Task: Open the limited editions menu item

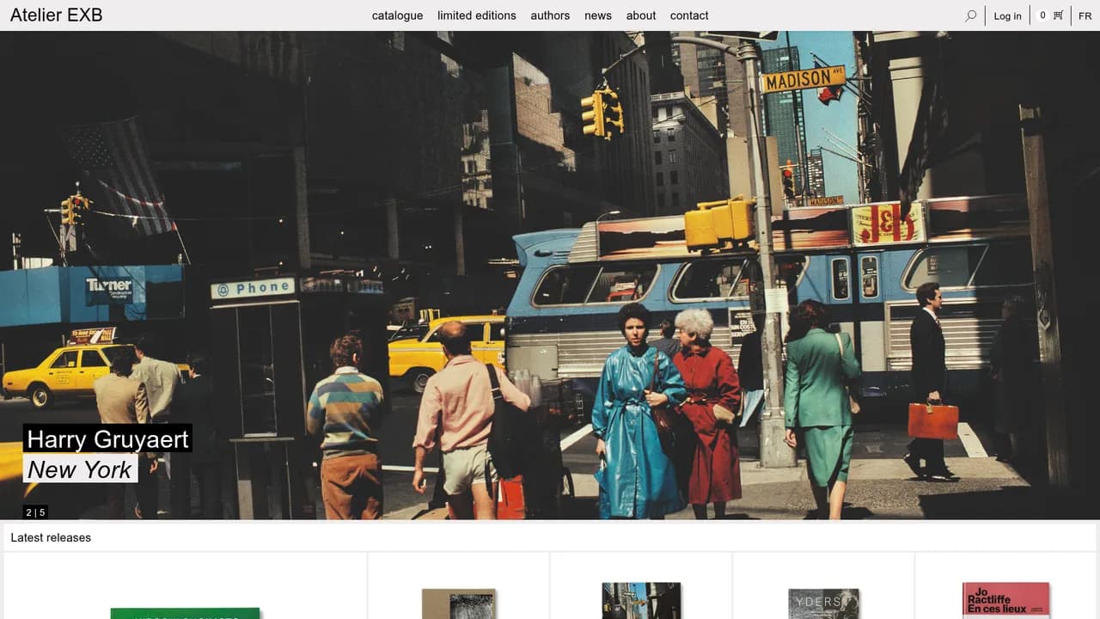Action: point(477,15)
